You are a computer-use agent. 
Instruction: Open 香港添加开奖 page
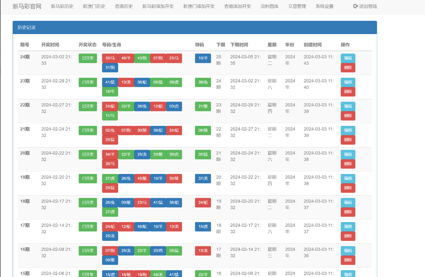[x=238, y=6]
